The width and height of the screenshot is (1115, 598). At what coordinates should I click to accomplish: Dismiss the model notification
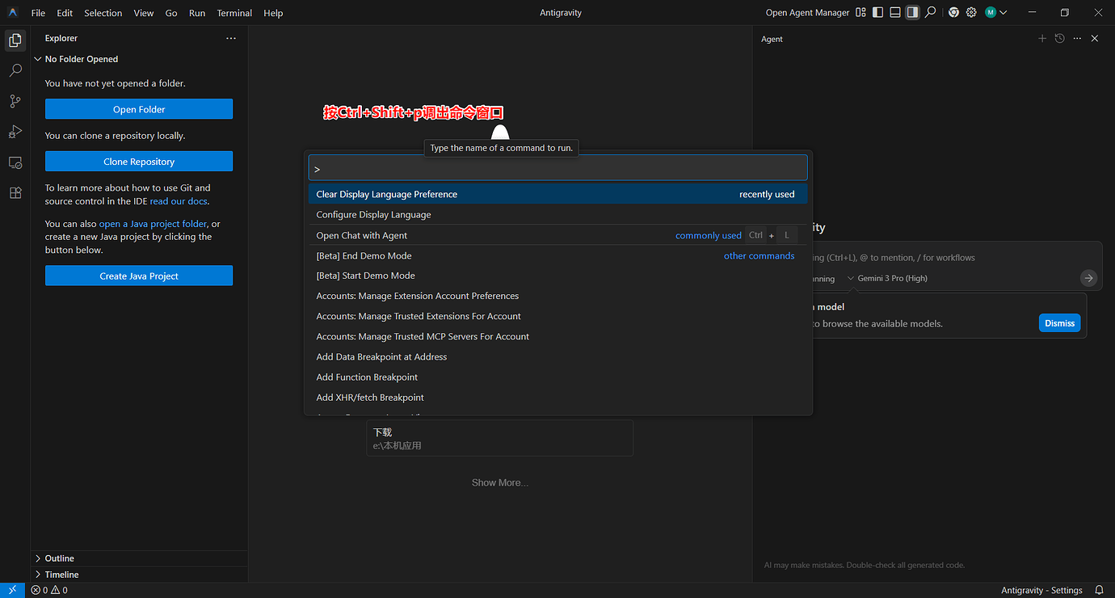(x=1059, y=323)
